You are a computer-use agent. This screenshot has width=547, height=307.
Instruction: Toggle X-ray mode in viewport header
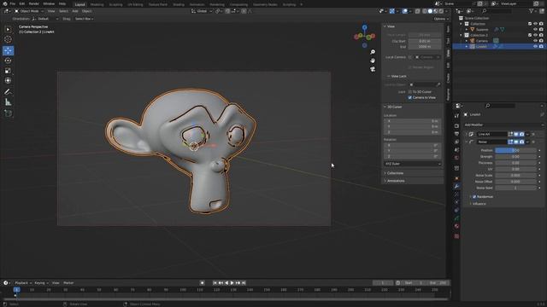(x=418, y=11)
